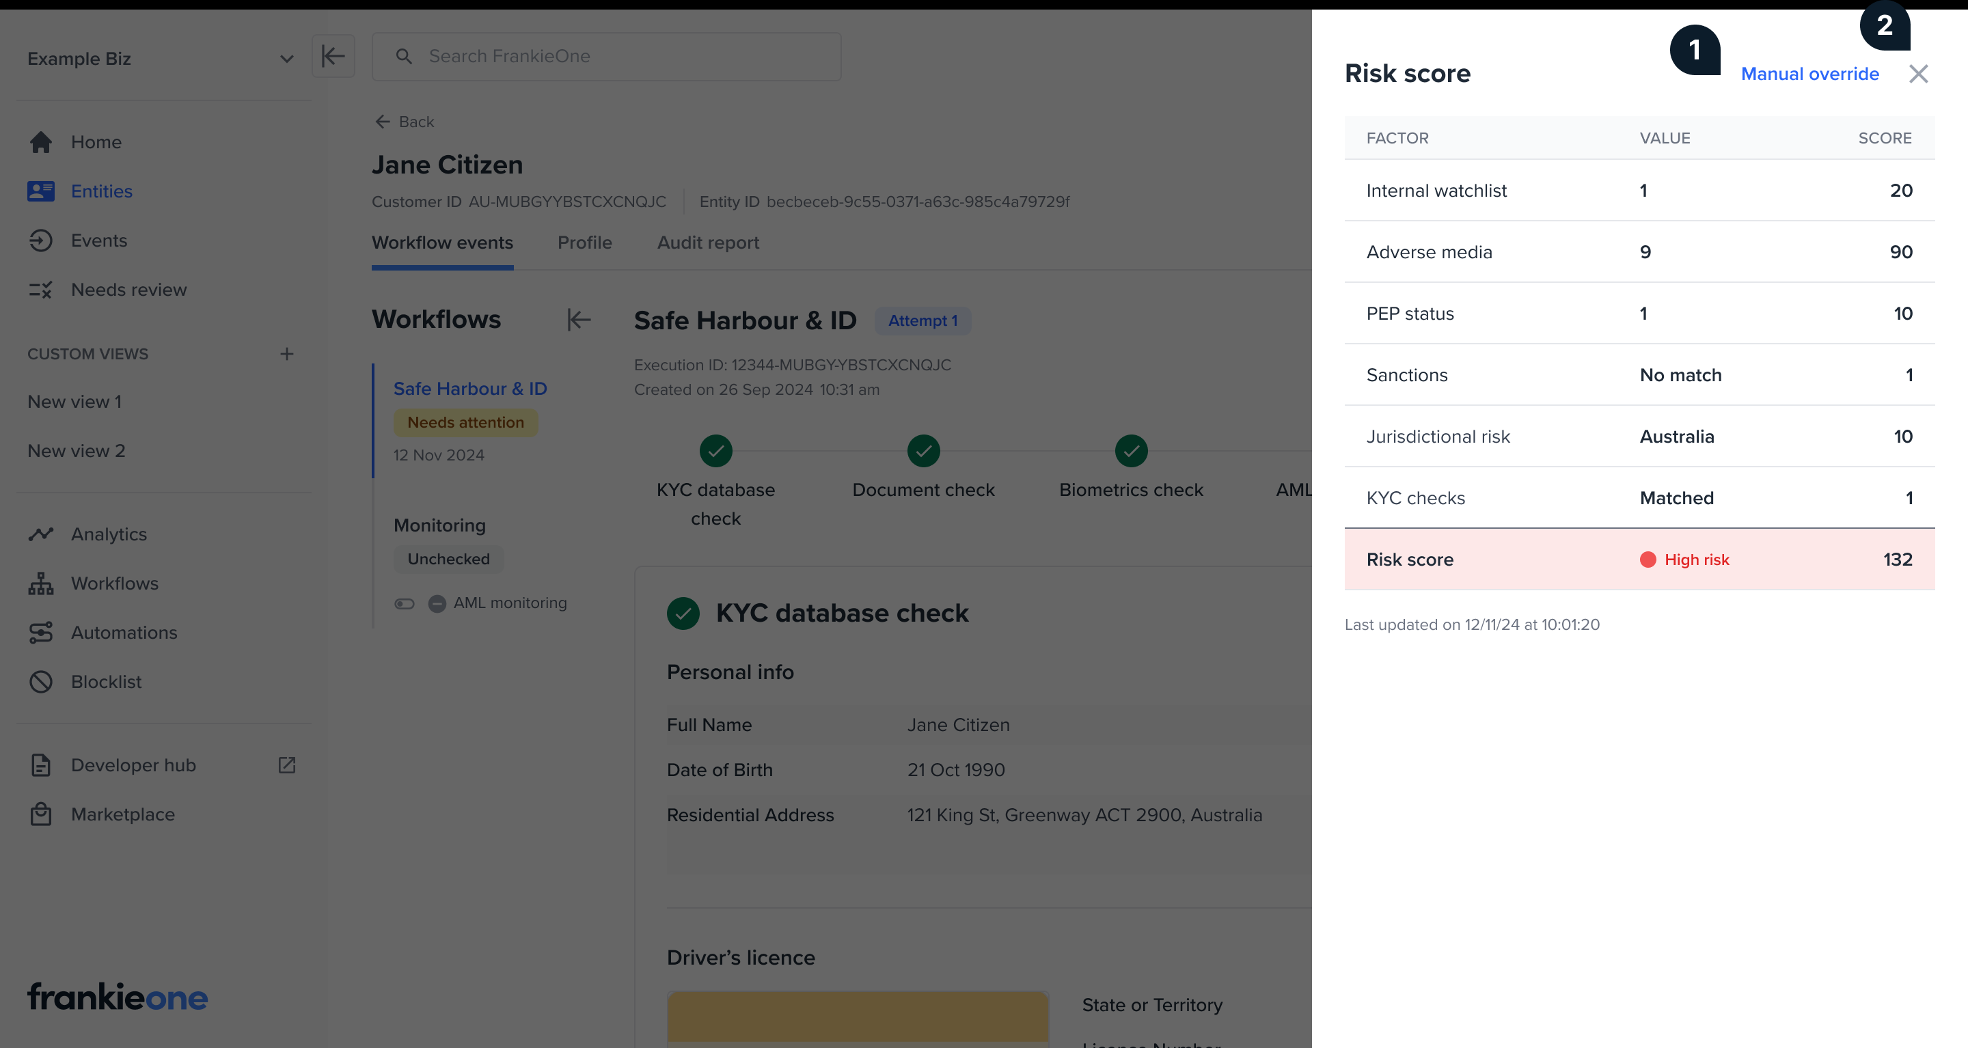Click the Last updated timestamp text
Screen dimensions: 1968x1048
coord(1472,625)
